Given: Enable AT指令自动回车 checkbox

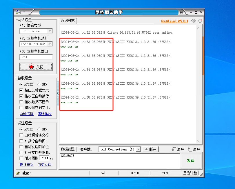Looking at the screenshot, I should [21, 141].
